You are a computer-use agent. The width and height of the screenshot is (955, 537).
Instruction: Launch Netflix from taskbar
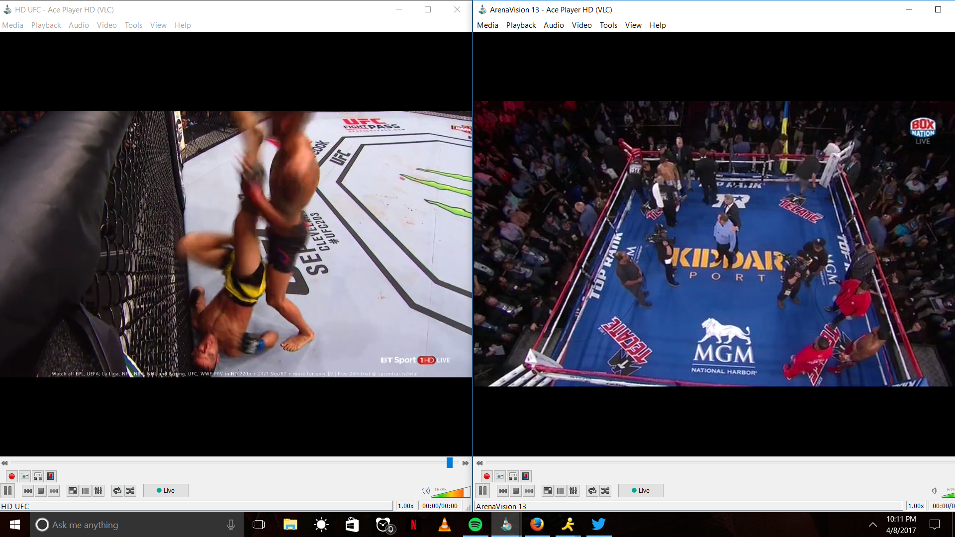coord(414,525)
